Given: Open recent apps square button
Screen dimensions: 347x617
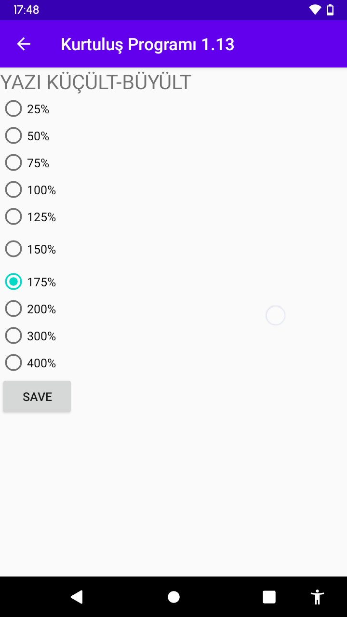Looking at the screenshot, I should pyautogui.click(x=269, y=597).
